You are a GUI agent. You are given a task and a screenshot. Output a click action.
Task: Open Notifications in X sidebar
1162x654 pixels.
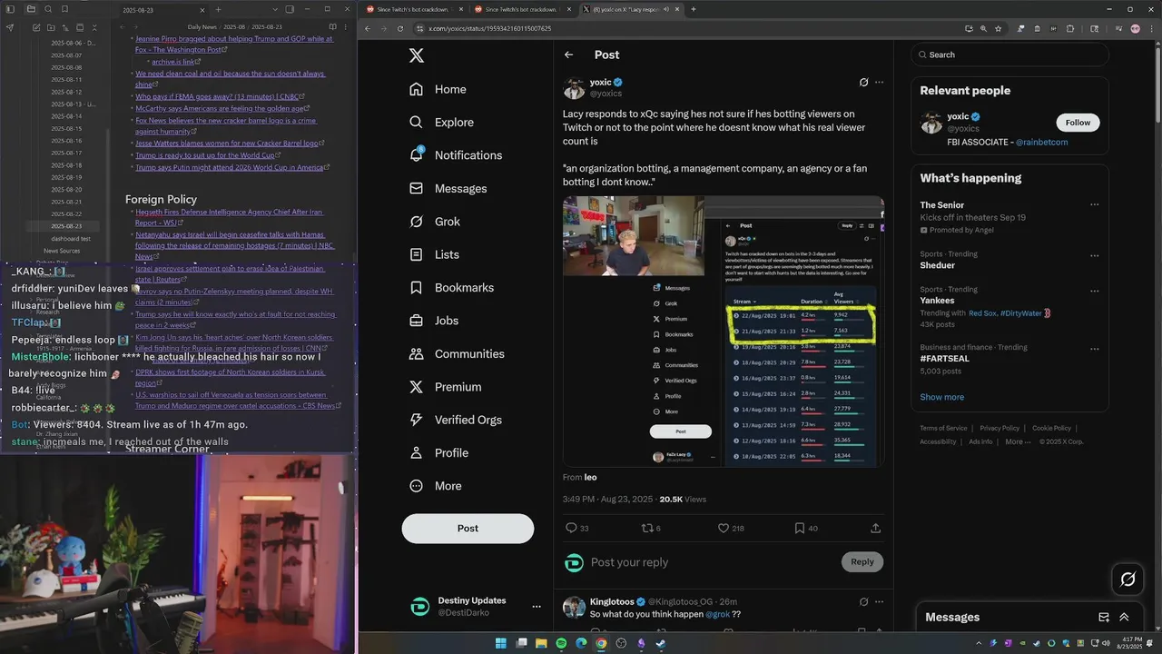456,155
